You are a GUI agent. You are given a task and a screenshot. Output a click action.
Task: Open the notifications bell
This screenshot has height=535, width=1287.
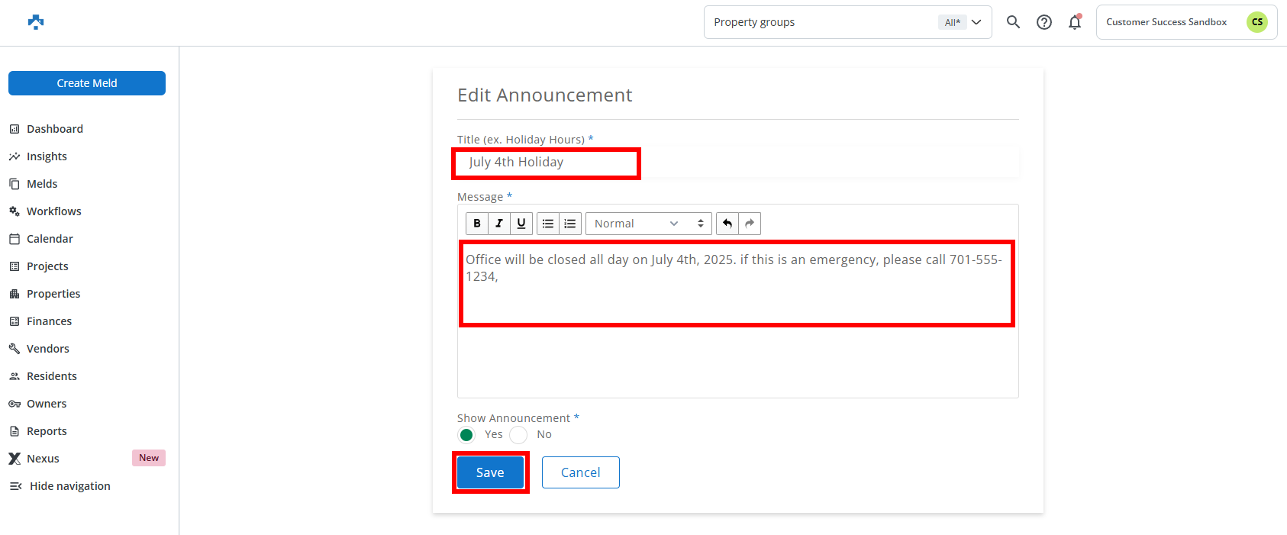[x=1075, y=22]
